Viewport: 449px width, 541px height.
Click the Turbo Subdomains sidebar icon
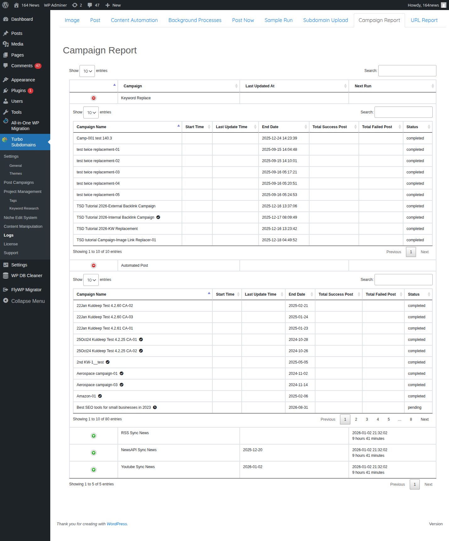[x=5, y=139]
